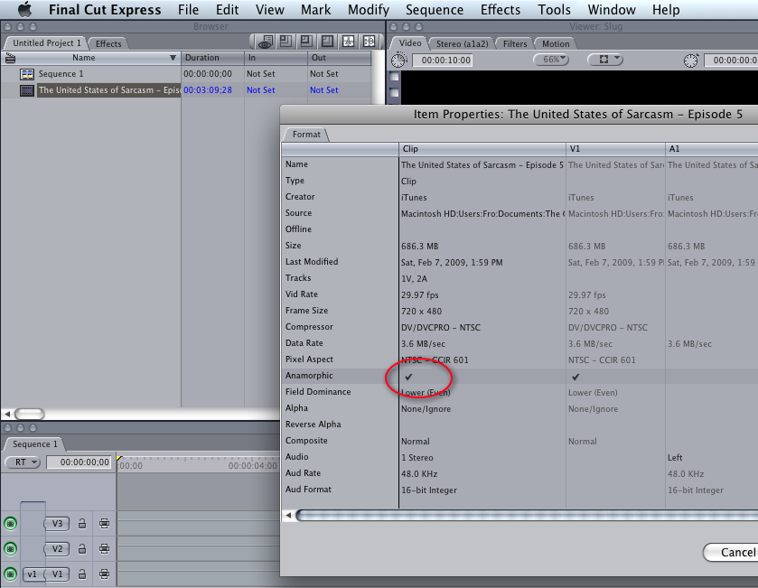Image resolution: width=758 pixels, height=588 pixels.
Task: Switch to the Stereo (a1a2) tab
Action: tap(463, 43)
